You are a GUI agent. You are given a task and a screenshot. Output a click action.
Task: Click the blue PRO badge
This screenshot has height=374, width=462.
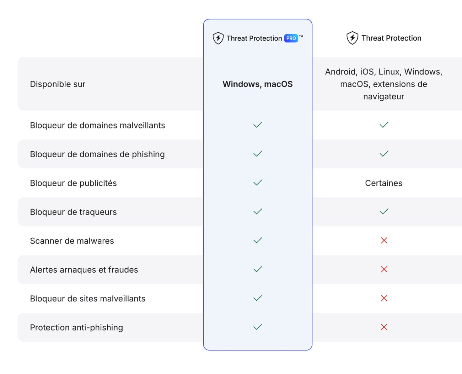tap(291, 38)
